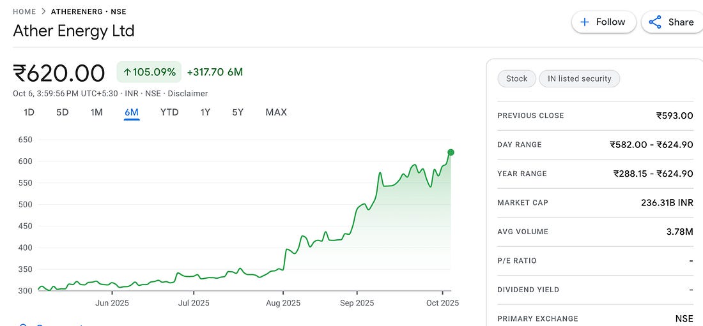
Task: Click the Jul 2025 axis label
Action: pos(194,303)
